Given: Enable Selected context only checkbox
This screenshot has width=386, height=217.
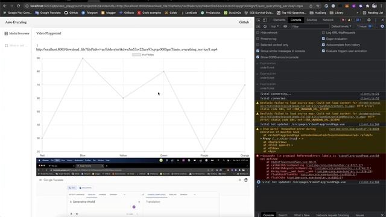Looking at the screenshot, I should (x=258, y=45).
